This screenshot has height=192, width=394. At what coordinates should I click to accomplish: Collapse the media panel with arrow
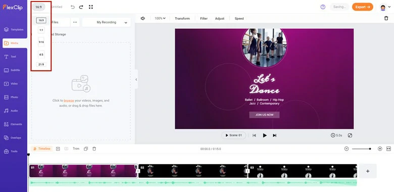(x=136, y=79)
